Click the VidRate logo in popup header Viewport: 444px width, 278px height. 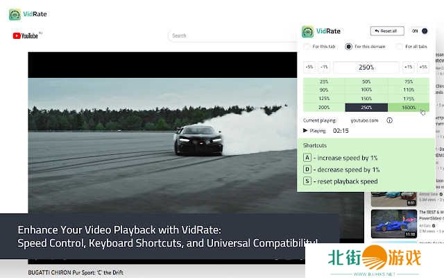308,32
